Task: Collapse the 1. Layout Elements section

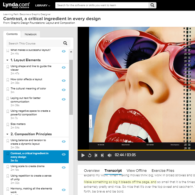Action: point(7,60)
